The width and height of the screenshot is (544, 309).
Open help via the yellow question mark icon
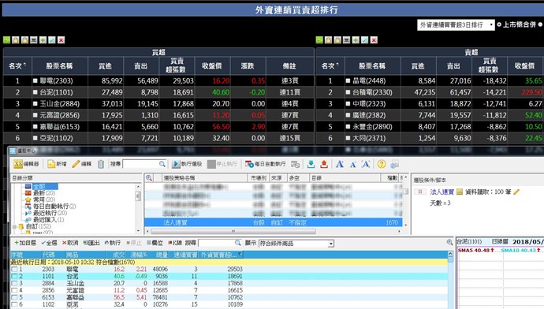(x=382, y=164)
